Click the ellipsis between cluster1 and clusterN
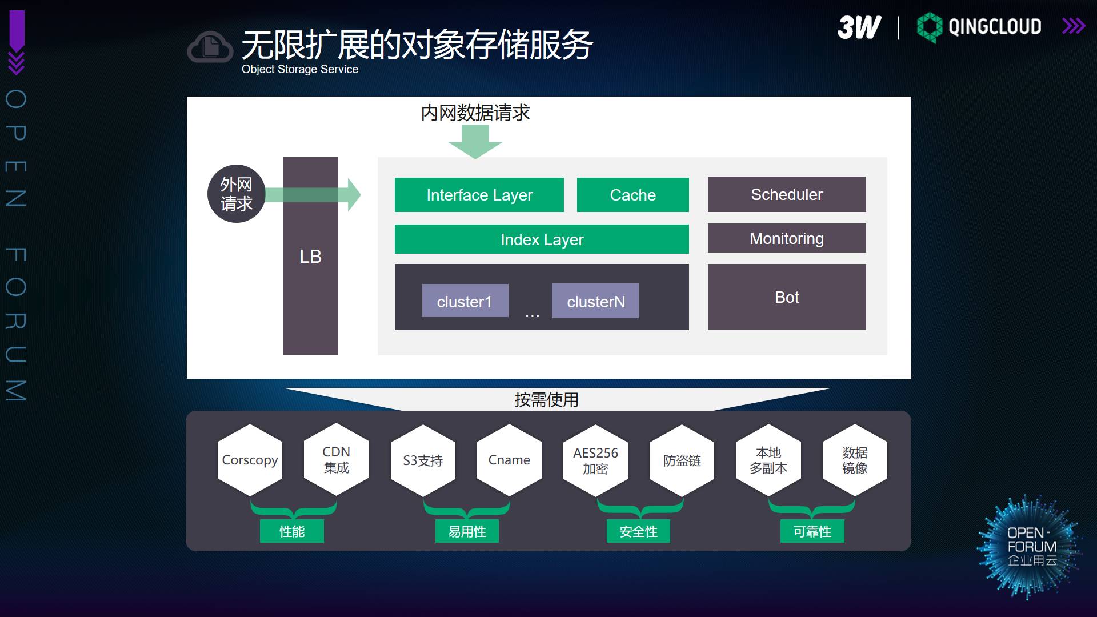1097x617 pixels. [x=532, y=315]
